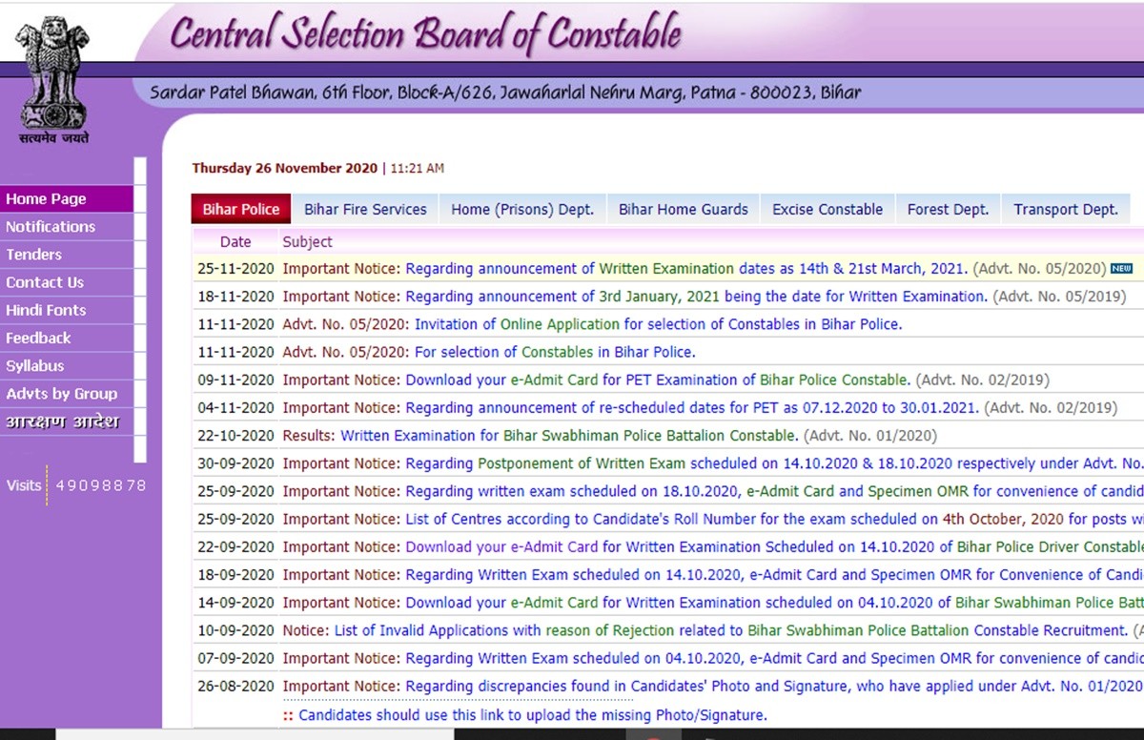Open the Contact Us page

[x=45, y=282]
